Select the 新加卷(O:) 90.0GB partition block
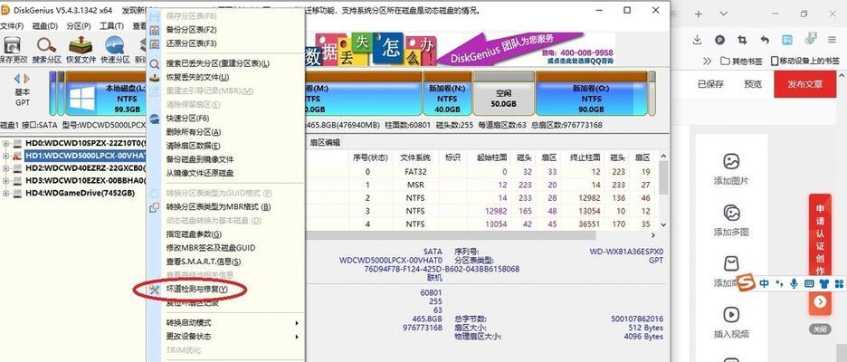847x362 pixels. point(591,93)
